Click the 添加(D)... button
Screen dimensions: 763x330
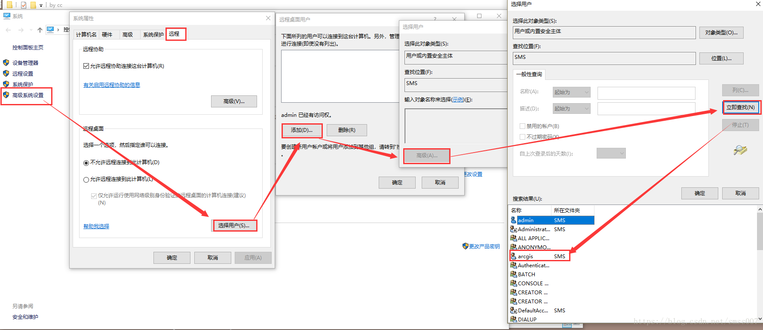[302, 130]
